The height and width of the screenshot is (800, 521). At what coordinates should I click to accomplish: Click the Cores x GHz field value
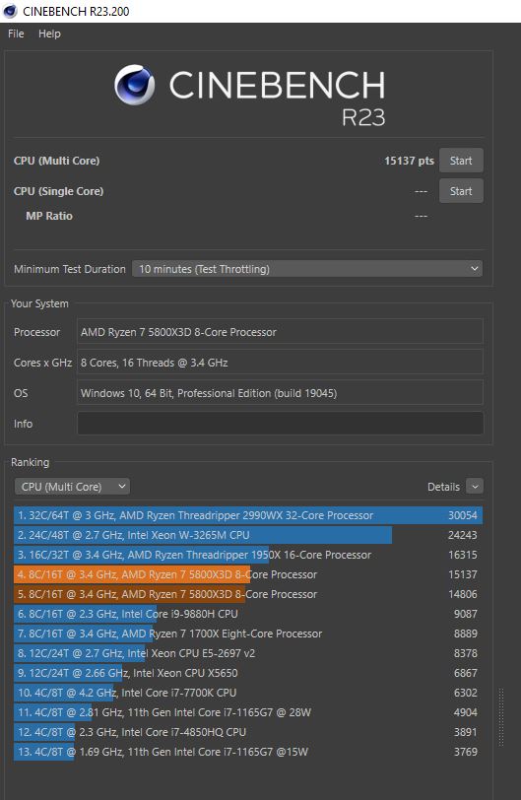pos(280,363)
